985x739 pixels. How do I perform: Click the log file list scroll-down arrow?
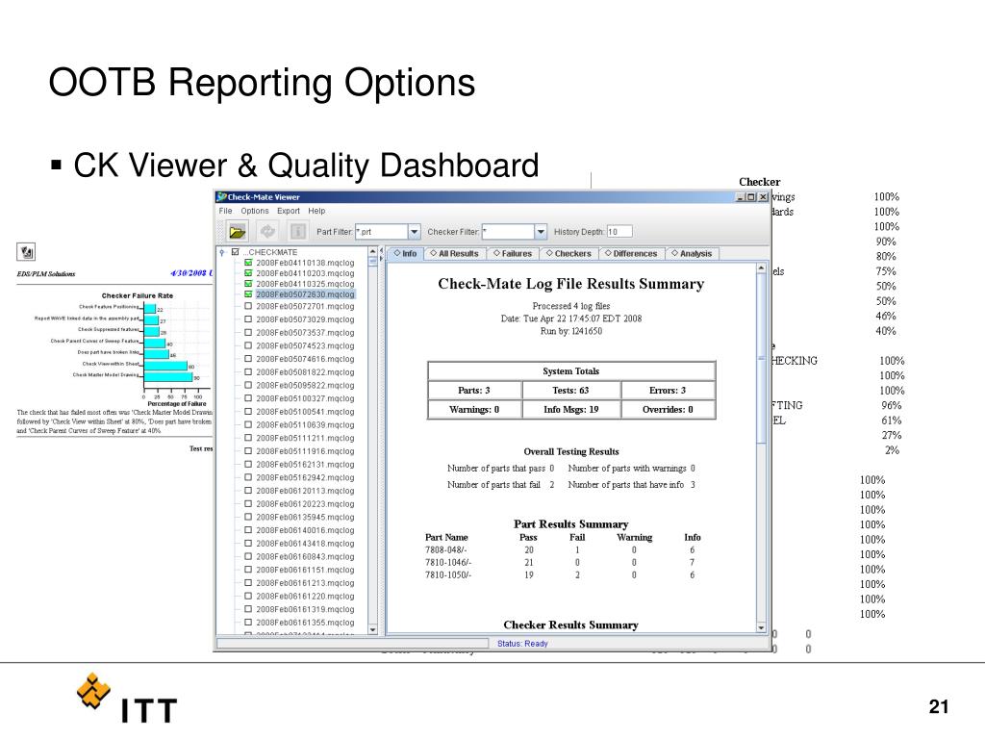pyautogui.click(x=372, y=629)
